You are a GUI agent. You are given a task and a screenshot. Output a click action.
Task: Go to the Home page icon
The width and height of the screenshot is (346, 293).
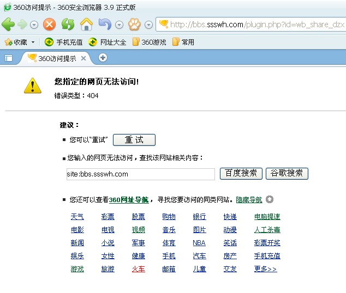(x=86, y=24)
